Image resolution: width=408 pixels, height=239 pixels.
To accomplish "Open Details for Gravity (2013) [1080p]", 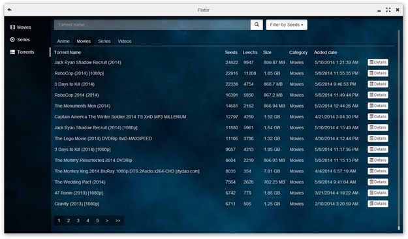I will coord(378,204).
